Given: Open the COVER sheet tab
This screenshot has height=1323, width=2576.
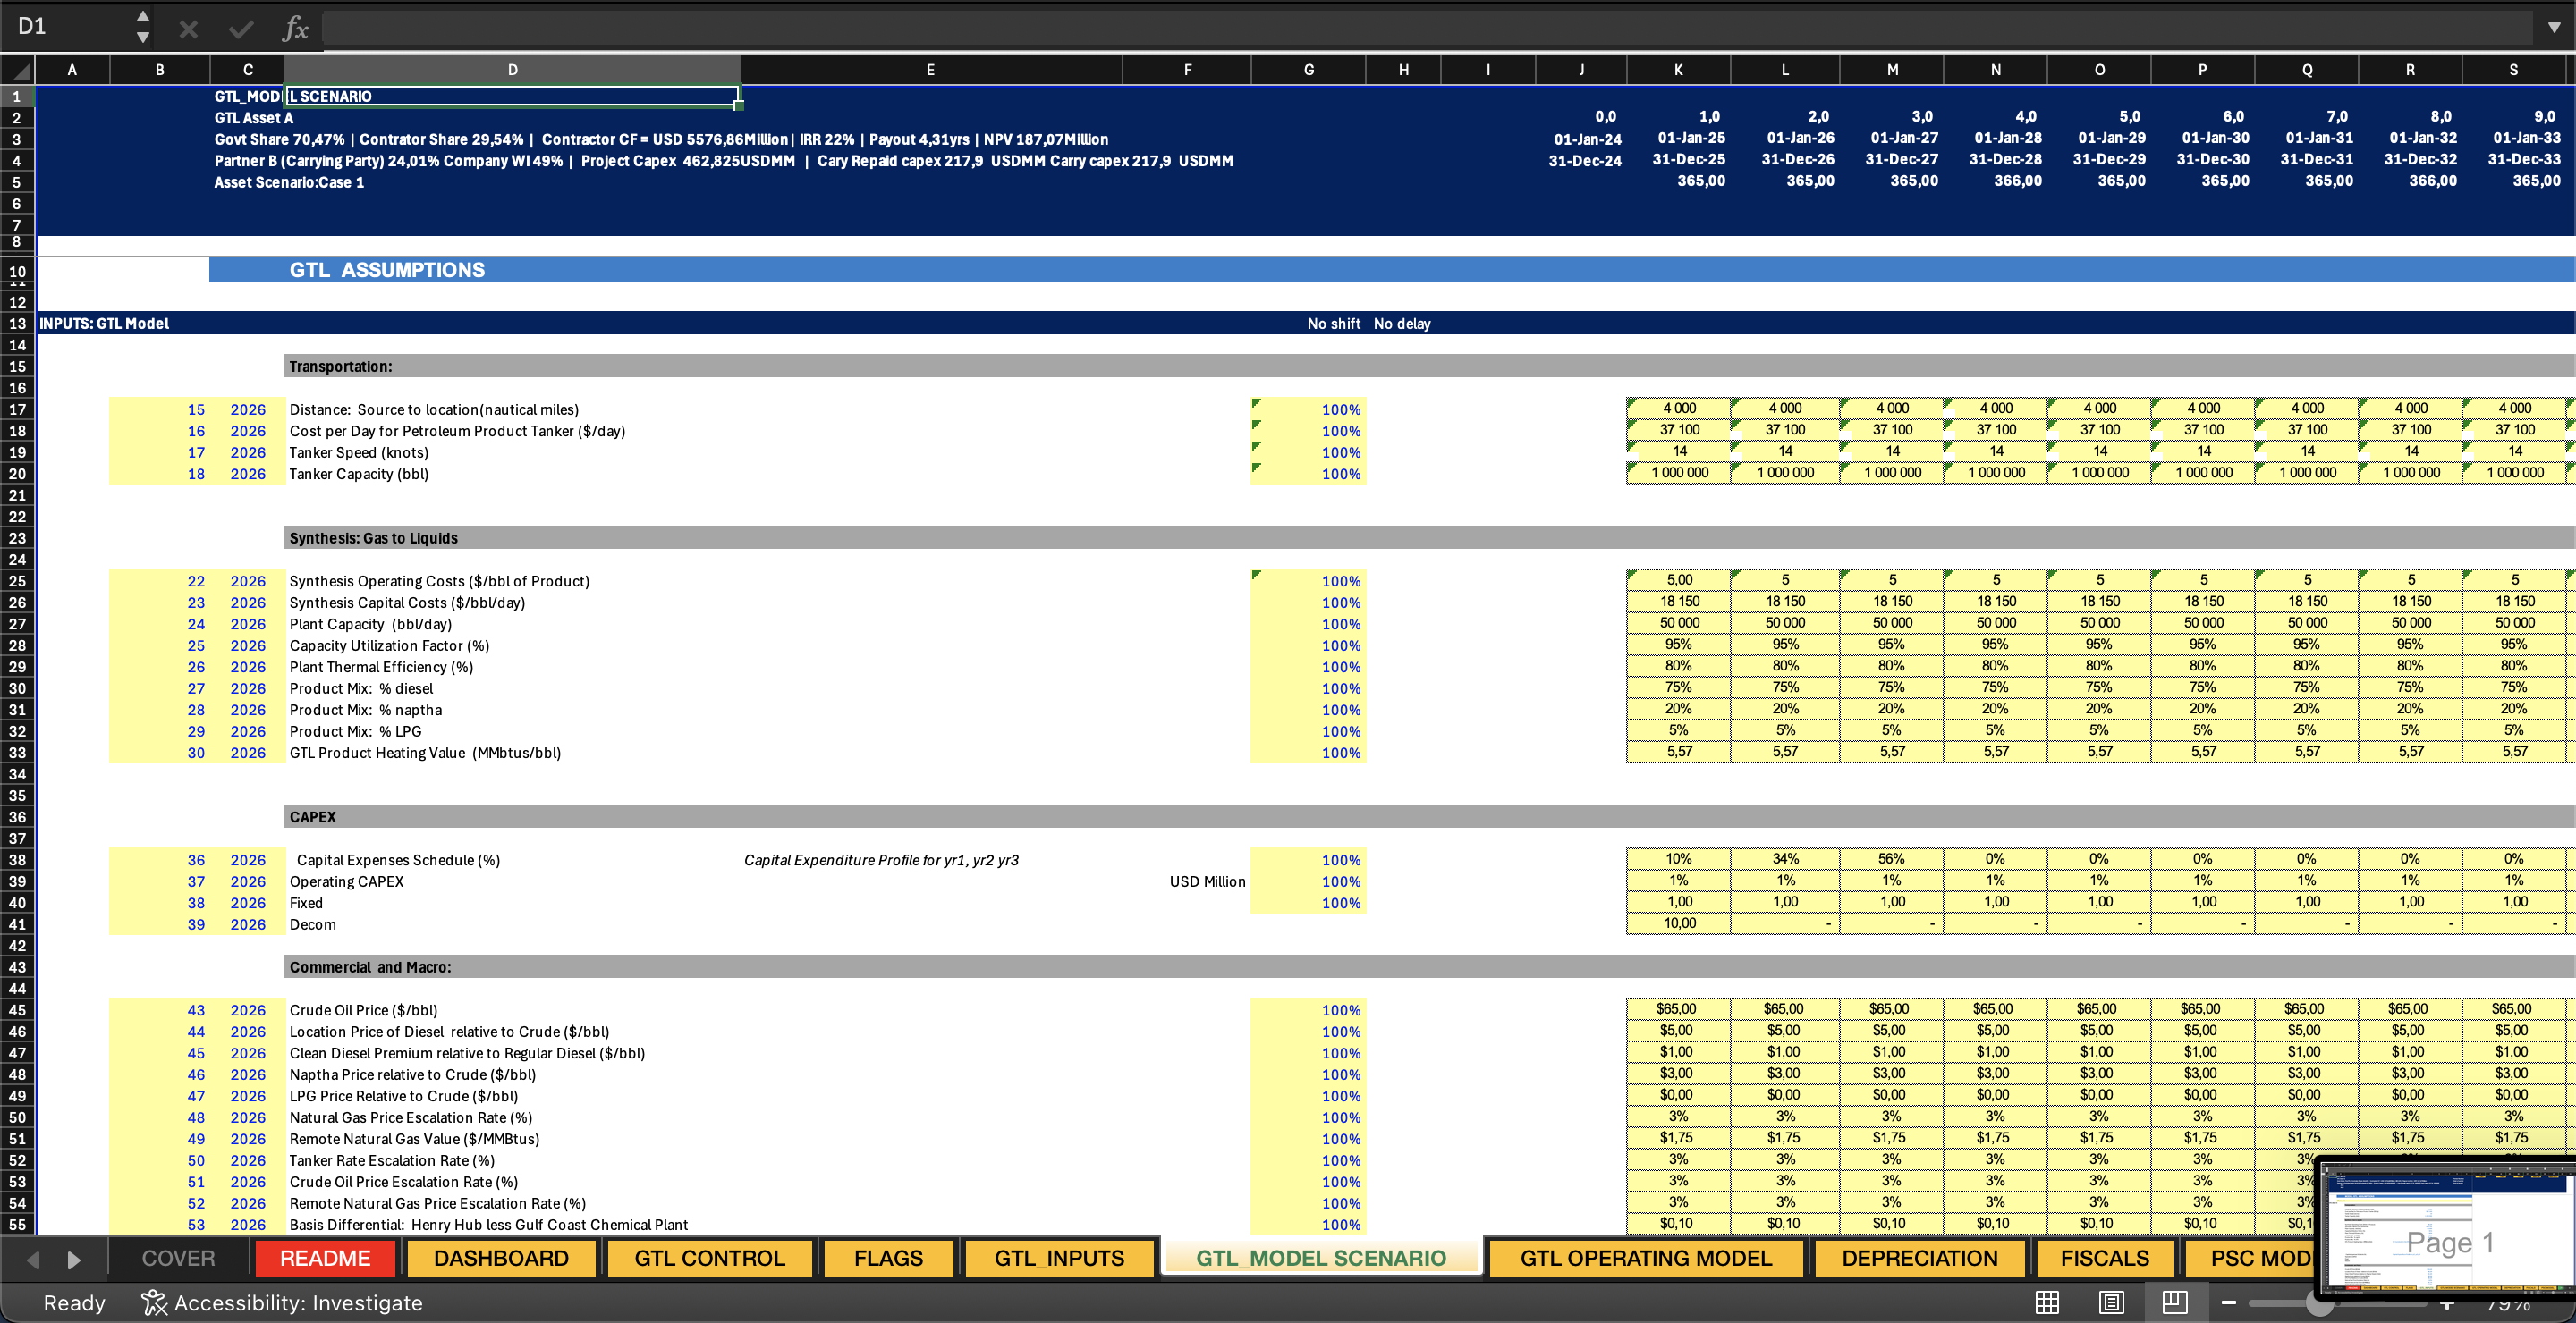Looking at the screenshot, I should 178,1258.
